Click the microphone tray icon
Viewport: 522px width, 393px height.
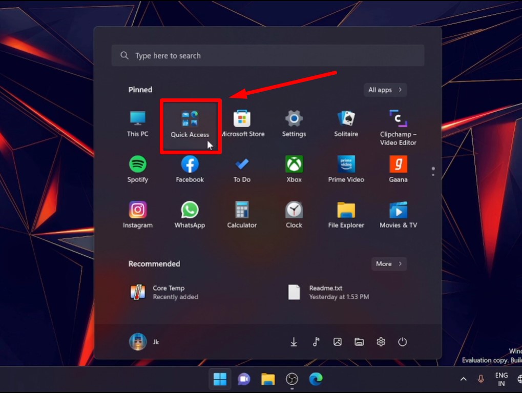tap(481, 379)
